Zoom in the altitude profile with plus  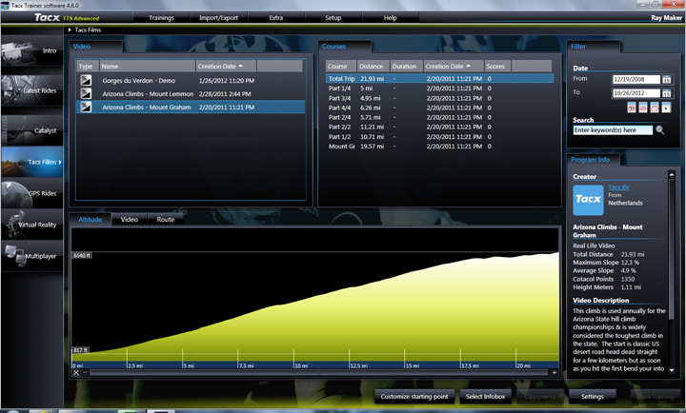555,372
